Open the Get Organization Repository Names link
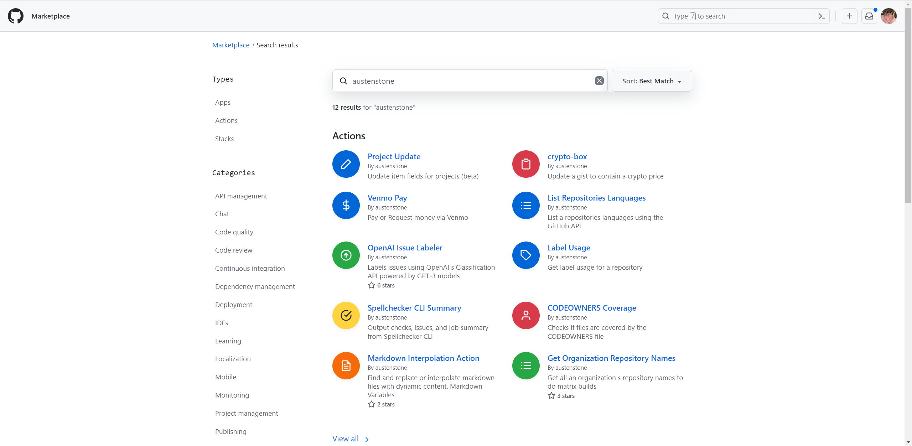The image size is (912, 446). click(x=611, y=358)
